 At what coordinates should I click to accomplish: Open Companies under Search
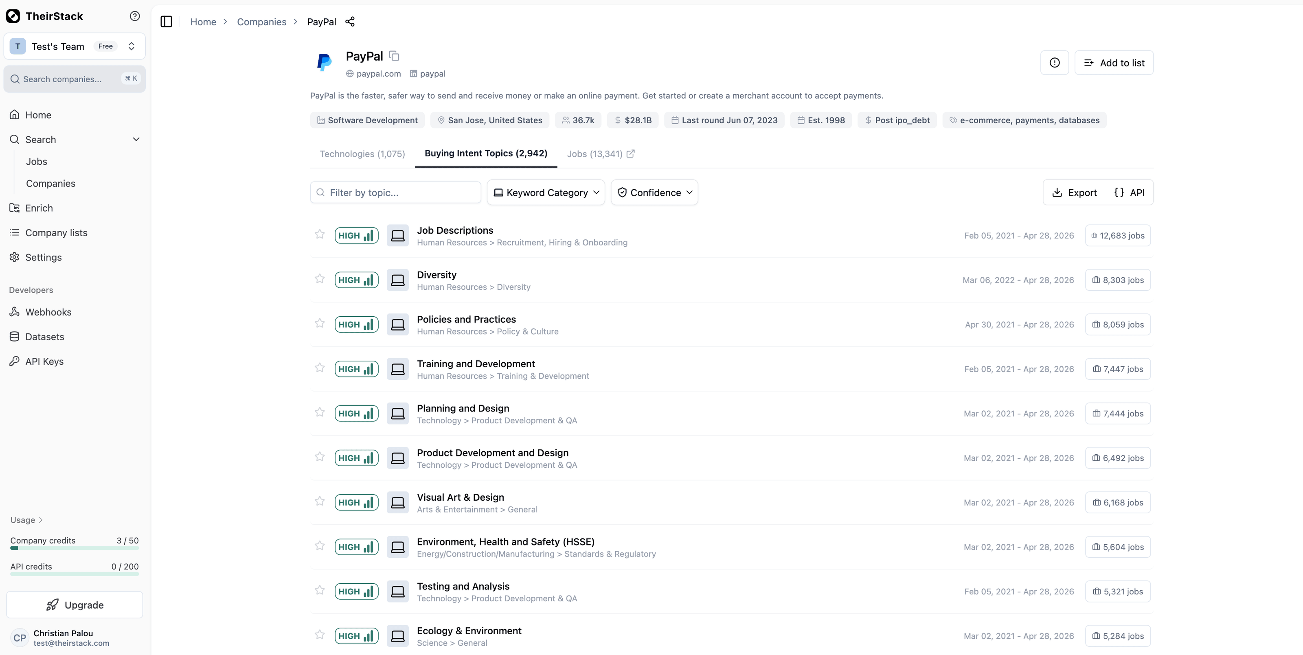click(x=50, y=184)
